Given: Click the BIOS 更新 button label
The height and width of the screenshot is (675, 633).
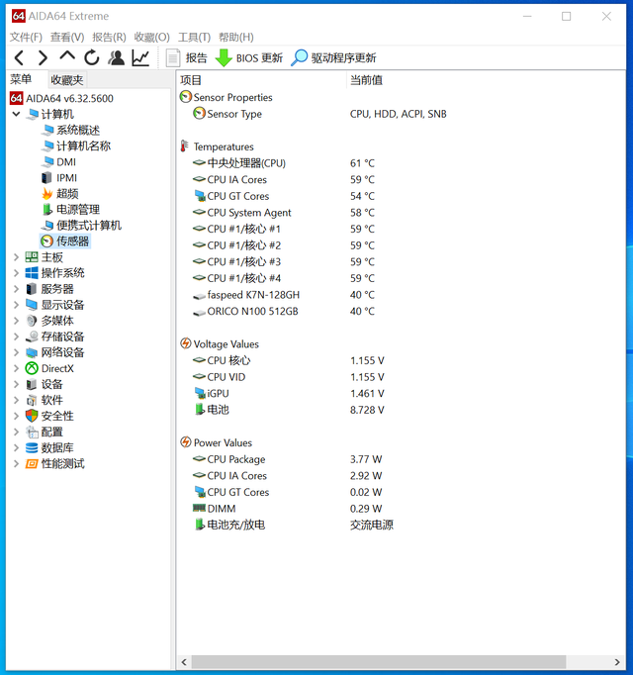Looking at the screenshot, I should 259,58.
